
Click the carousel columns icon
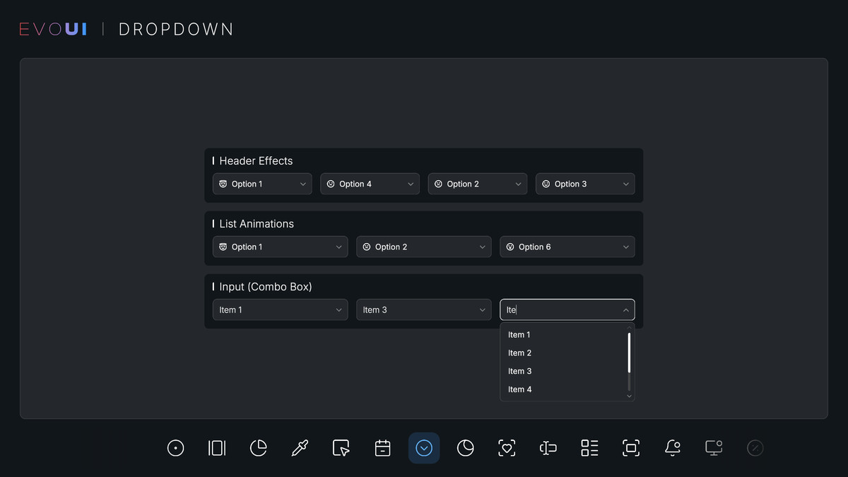point(216,447)
